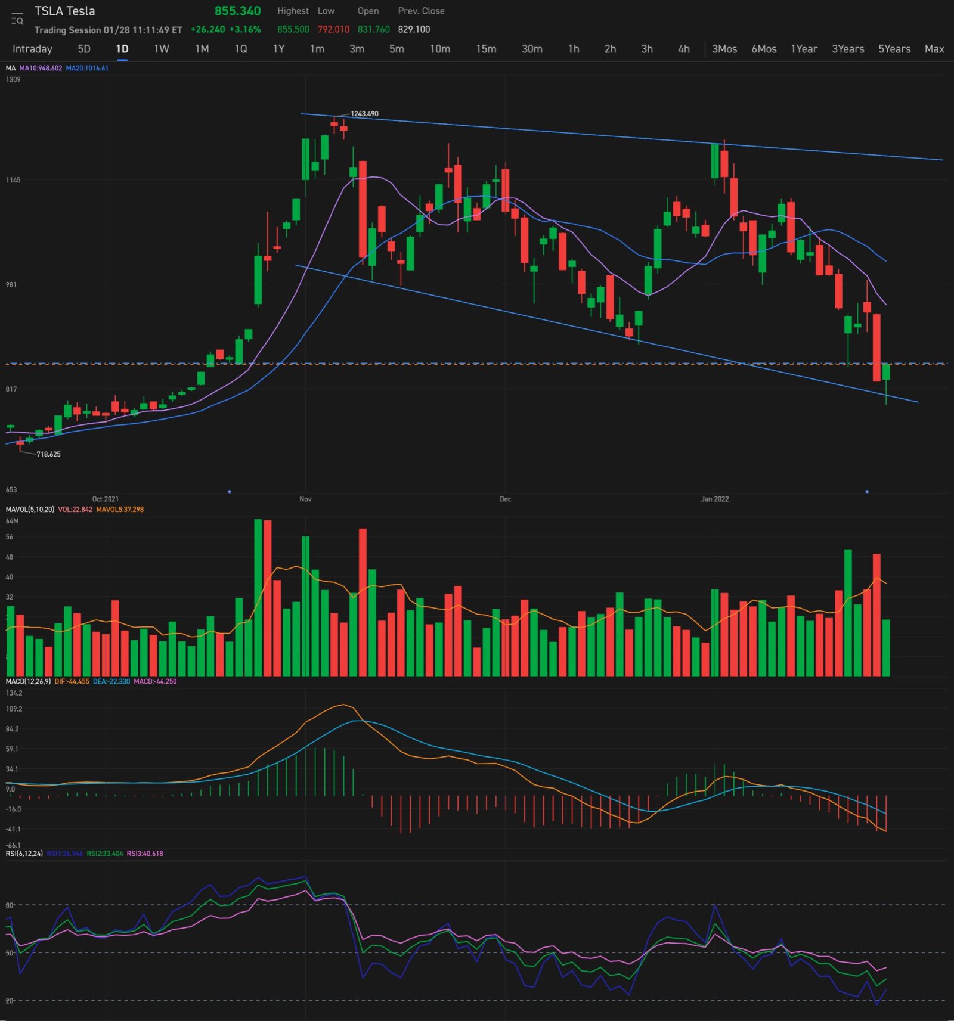Select the 4h interval
The width and height of the screenshot is (954, 1021).
click(x=684, y=49)
